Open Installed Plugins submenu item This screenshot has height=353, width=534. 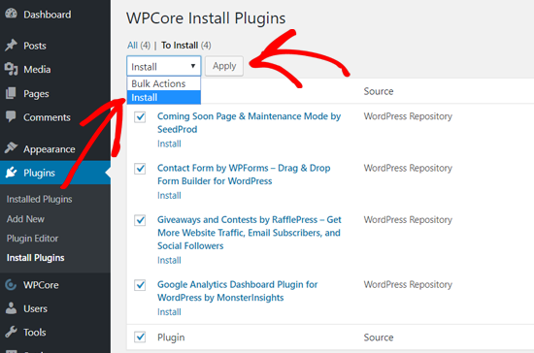[39, 199]
